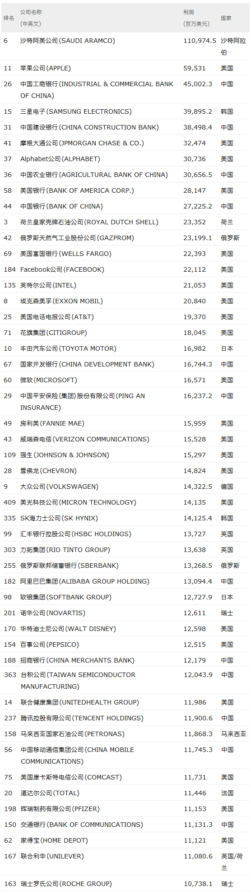The width and height of the screenshot is (251, 895).
Task: Select UNITEDHEALTH GROUP name
Action: (x=80, y=702)
